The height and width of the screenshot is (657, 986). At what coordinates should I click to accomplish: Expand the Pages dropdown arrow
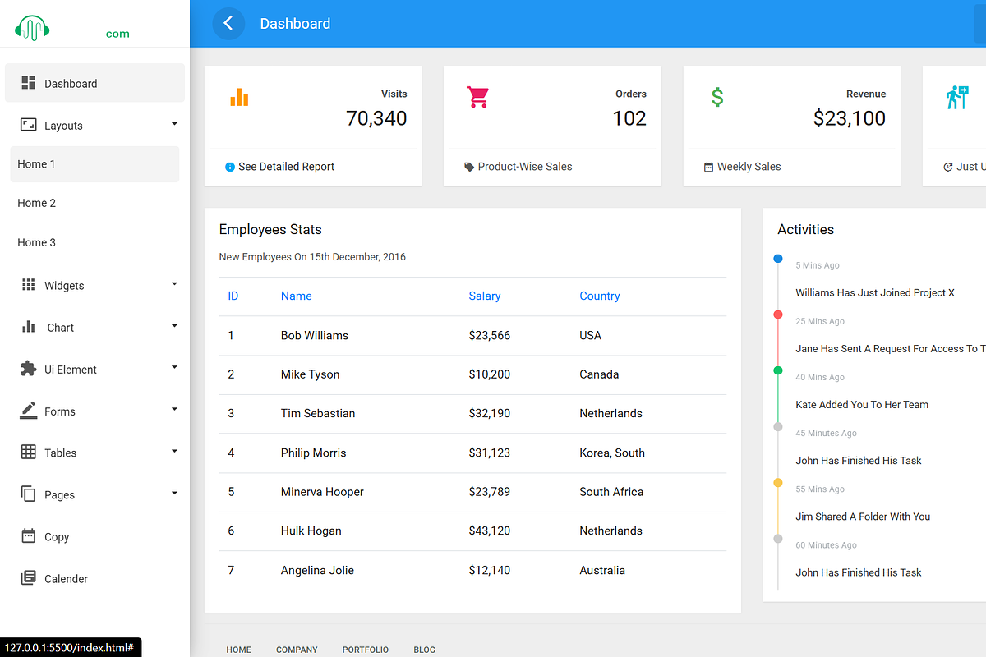click(174, 493)
